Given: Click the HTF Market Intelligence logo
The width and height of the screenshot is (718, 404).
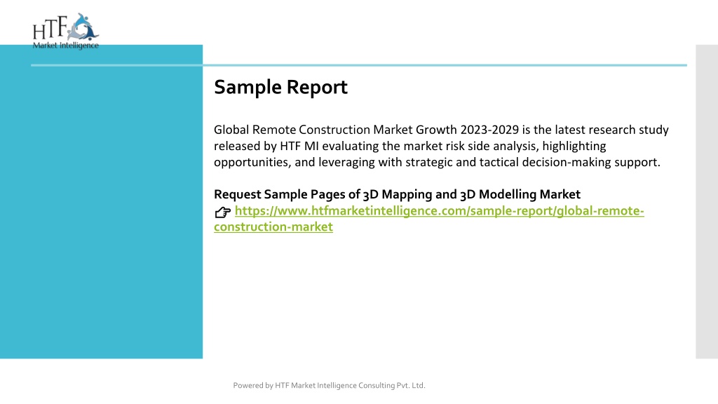Looking at the screenshot, I should pos(65,31).
